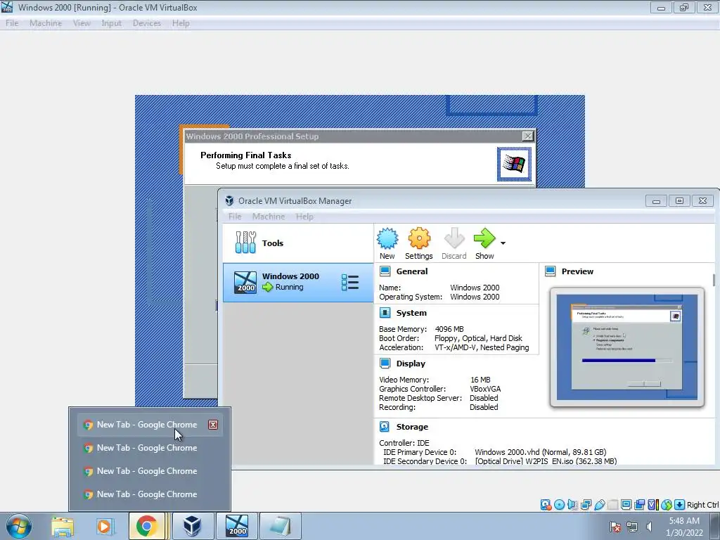Click the VBoxVGA graphics controller value
This screenshot has width=720, height=540.
(x=485, y=389)
